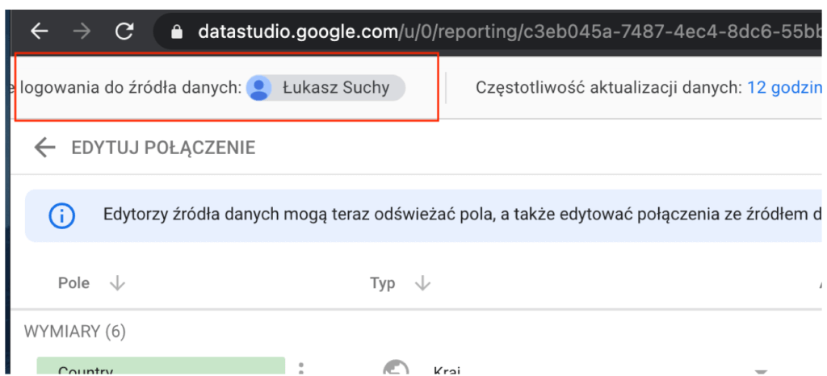Sort by type using the Typ arrow

tap(422, 283)
